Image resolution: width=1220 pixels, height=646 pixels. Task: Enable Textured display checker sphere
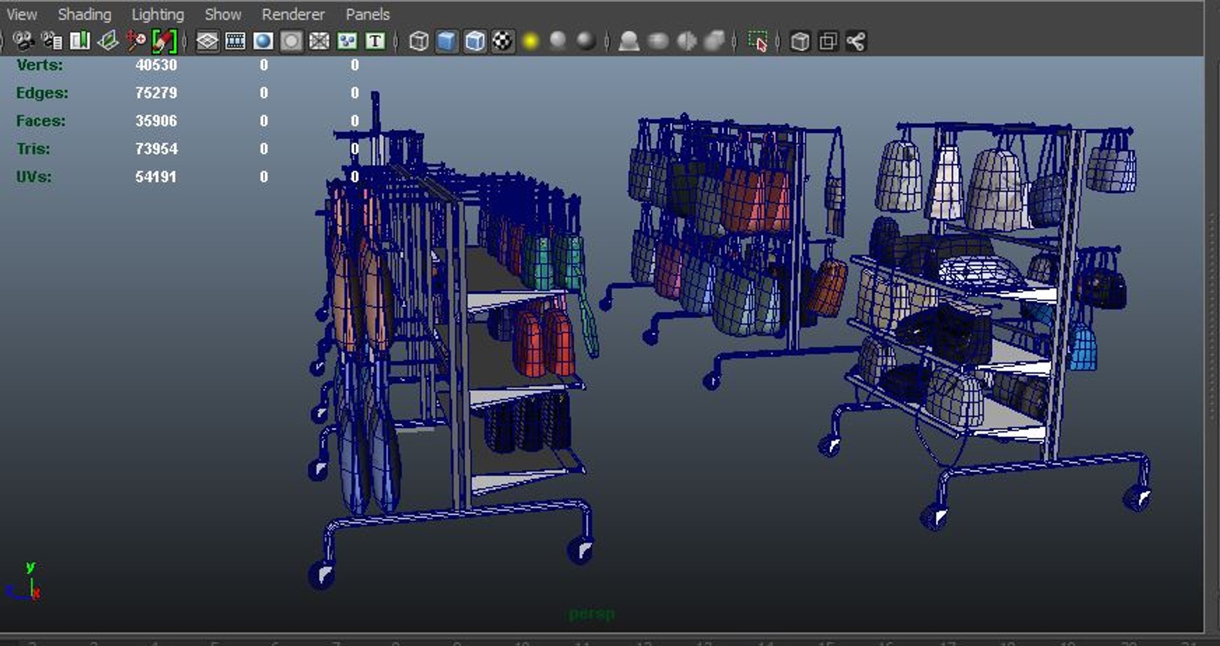[x=503, y=41]
